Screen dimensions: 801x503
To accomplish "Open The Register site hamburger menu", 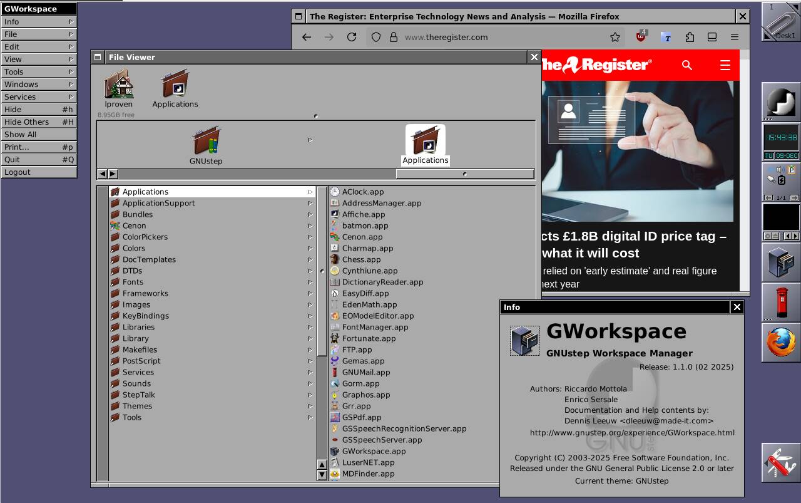I will click(725, 65).
